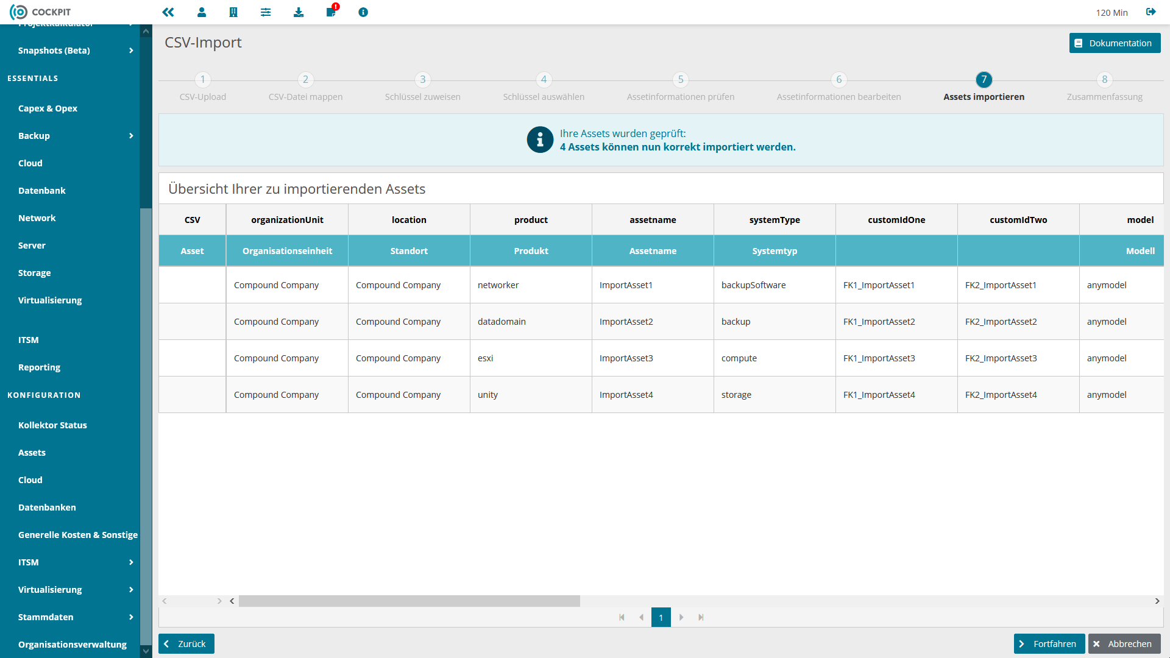Open the notifications icon with red badge
Image resolution: width=1170 pixels, height=658 pixels.
click(331, 12)
